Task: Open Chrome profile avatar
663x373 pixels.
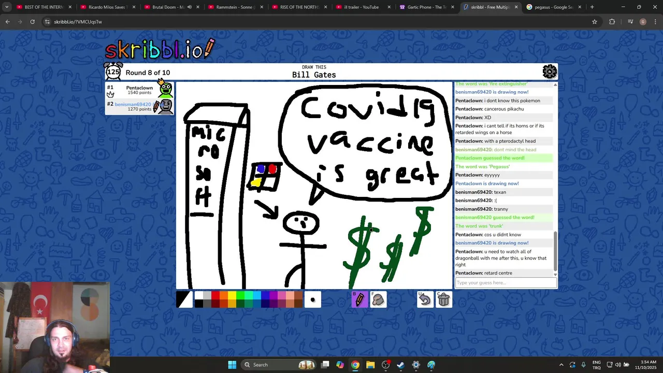Action: point(643,22)
